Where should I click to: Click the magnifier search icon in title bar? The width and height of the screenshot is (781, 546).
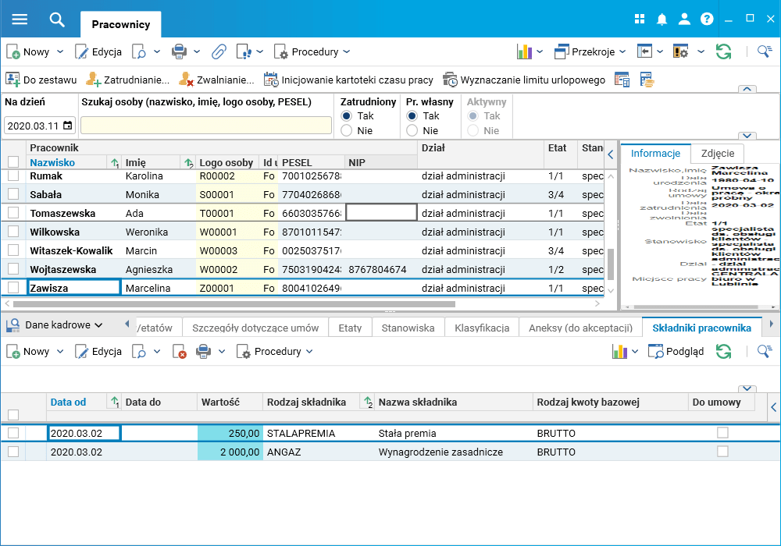click(x=57, y=19)
